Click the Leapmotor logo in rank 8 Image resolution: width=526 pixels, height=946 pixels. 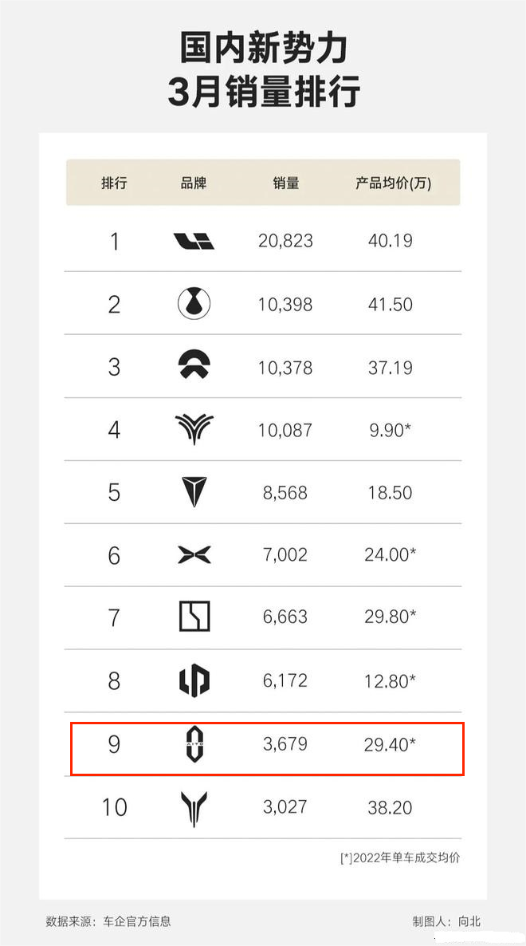(x=194, y=680)
